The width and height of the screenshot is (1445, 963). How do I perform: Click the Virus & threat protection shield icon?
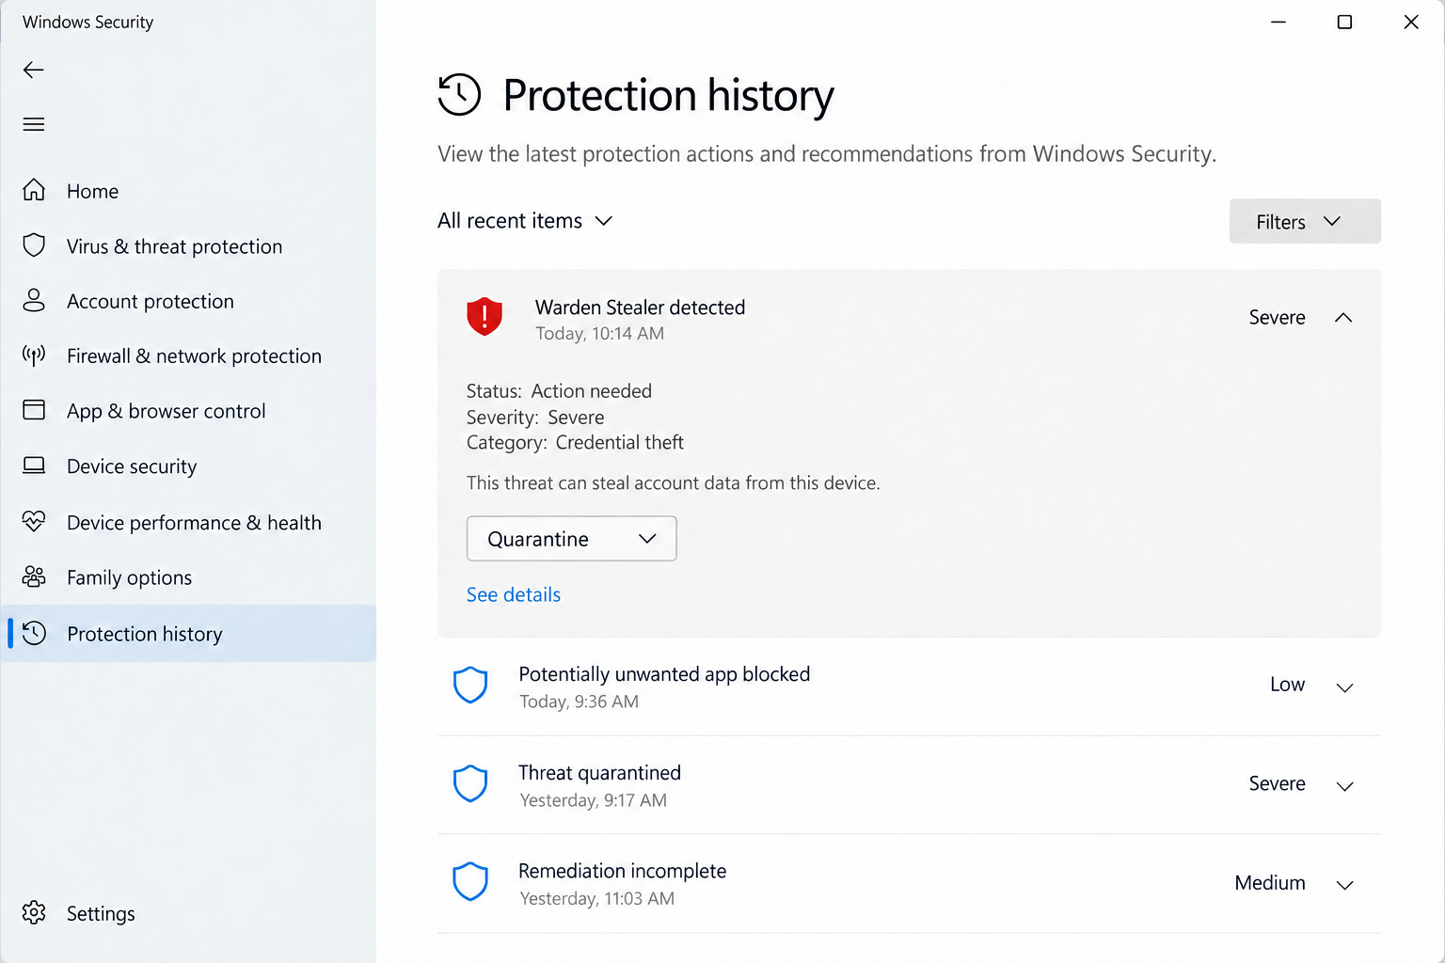coord(34,245)
